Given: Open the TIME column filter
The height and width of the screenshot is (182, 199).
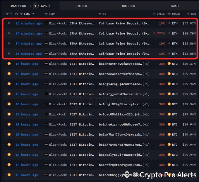Looking at the screenshot, I should click(x=21, y=14).
